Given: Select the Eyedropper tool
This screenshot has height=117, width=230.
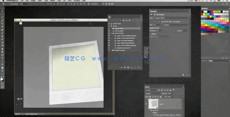Looking at the screenshot, I should click(2, 27).
